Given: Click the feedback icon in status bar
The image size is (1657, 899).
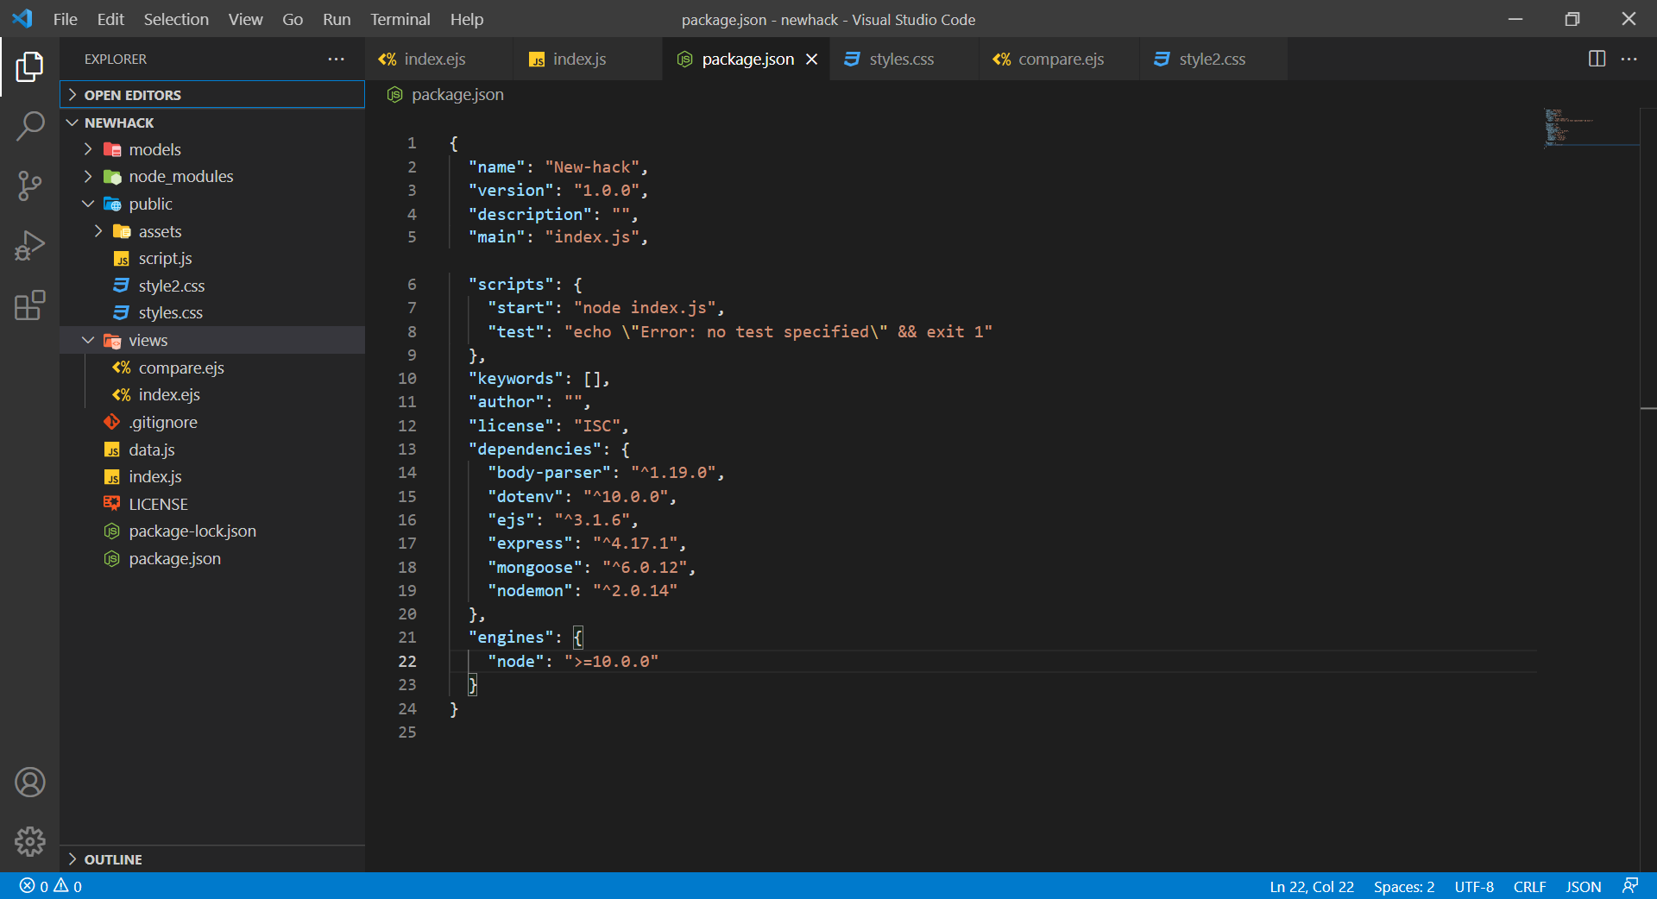Looking at the screenshot, I should (1630, 886).
